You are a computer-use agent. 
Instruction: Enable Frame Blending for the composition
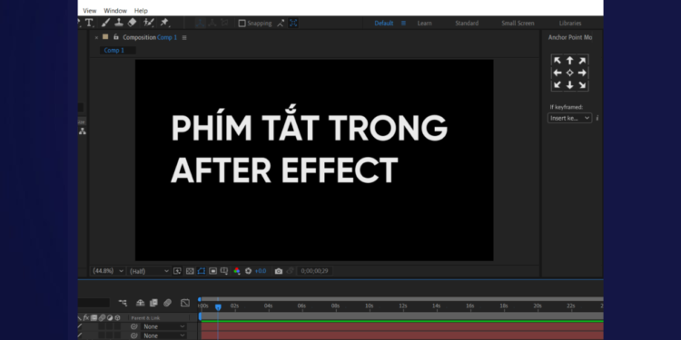coord(153,303)
